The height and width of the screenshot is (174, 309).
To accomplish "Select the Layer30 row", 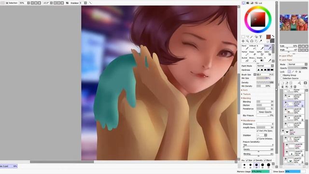I will tap(294, 125).
